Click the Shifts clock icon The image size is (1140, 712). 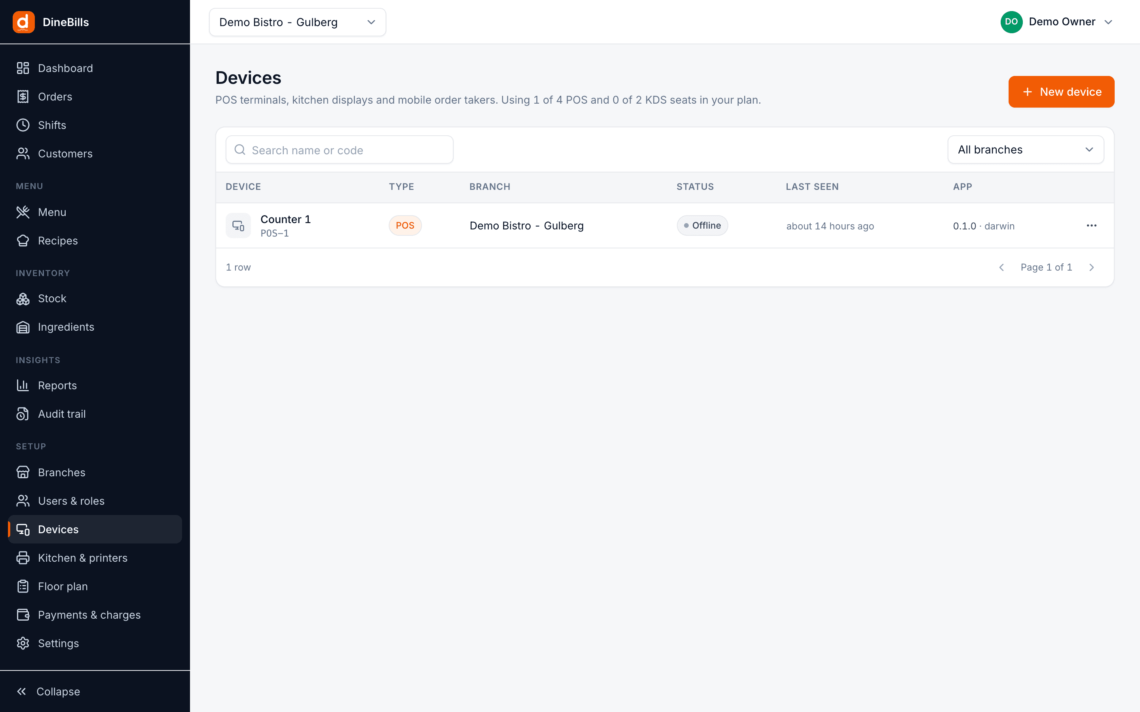[23, 125]
